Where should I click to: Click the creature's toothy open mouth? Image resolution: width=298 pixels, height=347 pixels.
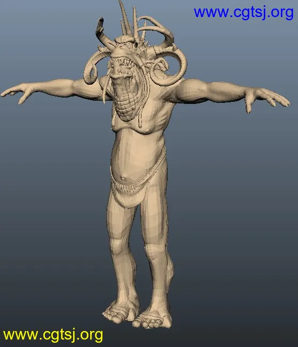pos(121,65)
